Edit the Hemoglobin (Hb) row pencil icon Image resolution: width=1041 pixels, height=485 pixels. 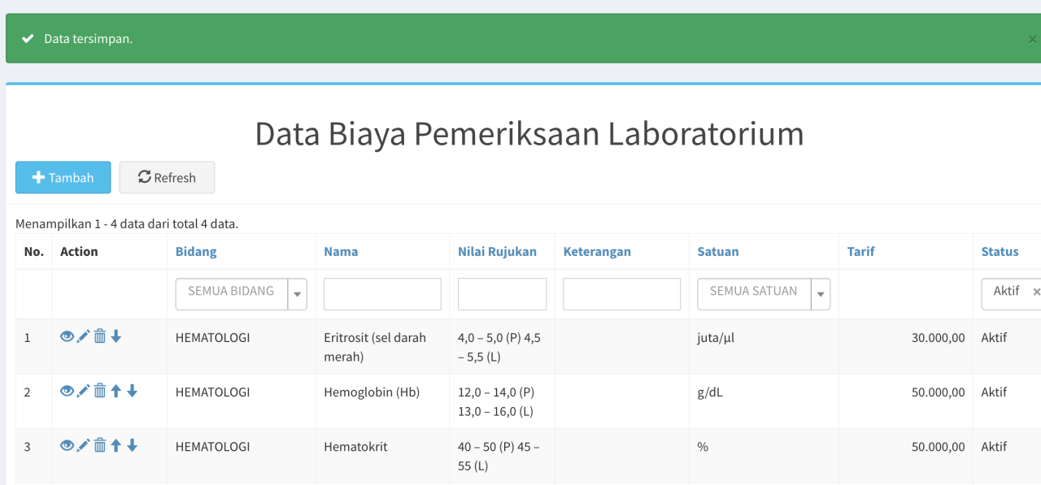click(x=83, y=392)
